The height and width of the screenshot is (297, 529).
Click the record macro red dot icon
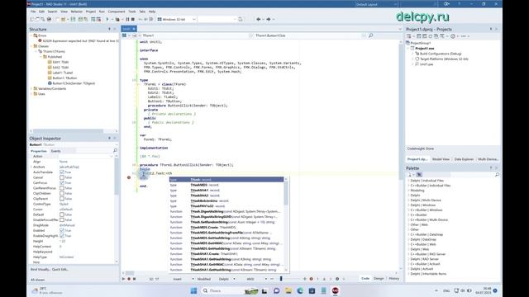click(x=129, y=279)
